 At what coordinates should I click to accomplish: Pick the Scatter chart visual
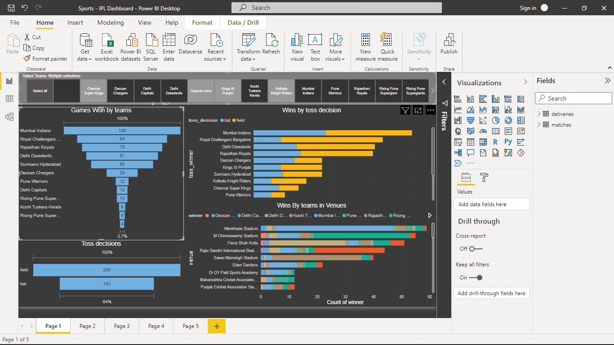coord(483,120)
